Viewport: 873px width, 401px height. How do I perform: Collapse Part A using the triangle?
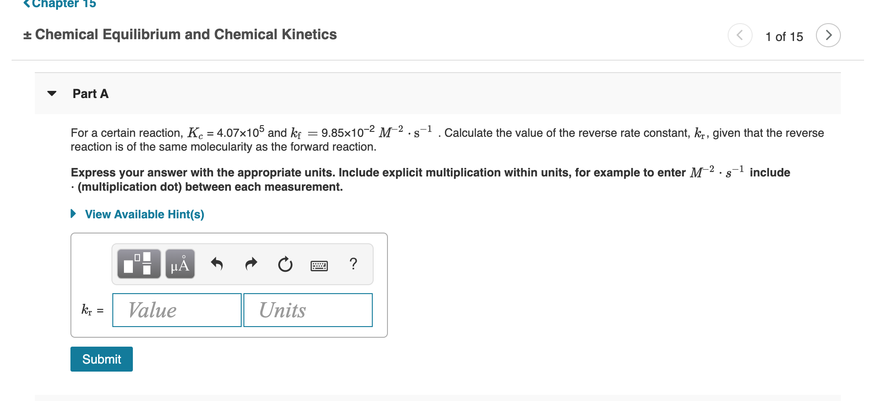(x=52, y=94)
